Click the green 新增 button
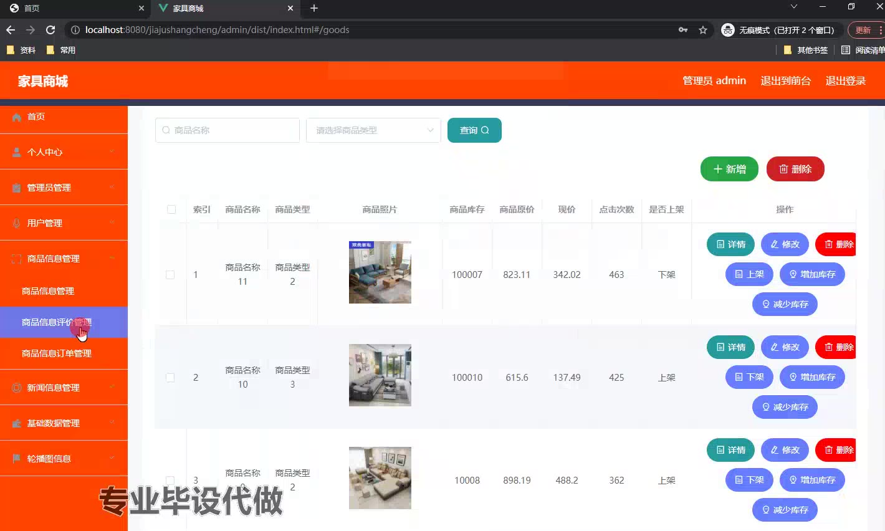 [x=729, y=169]
